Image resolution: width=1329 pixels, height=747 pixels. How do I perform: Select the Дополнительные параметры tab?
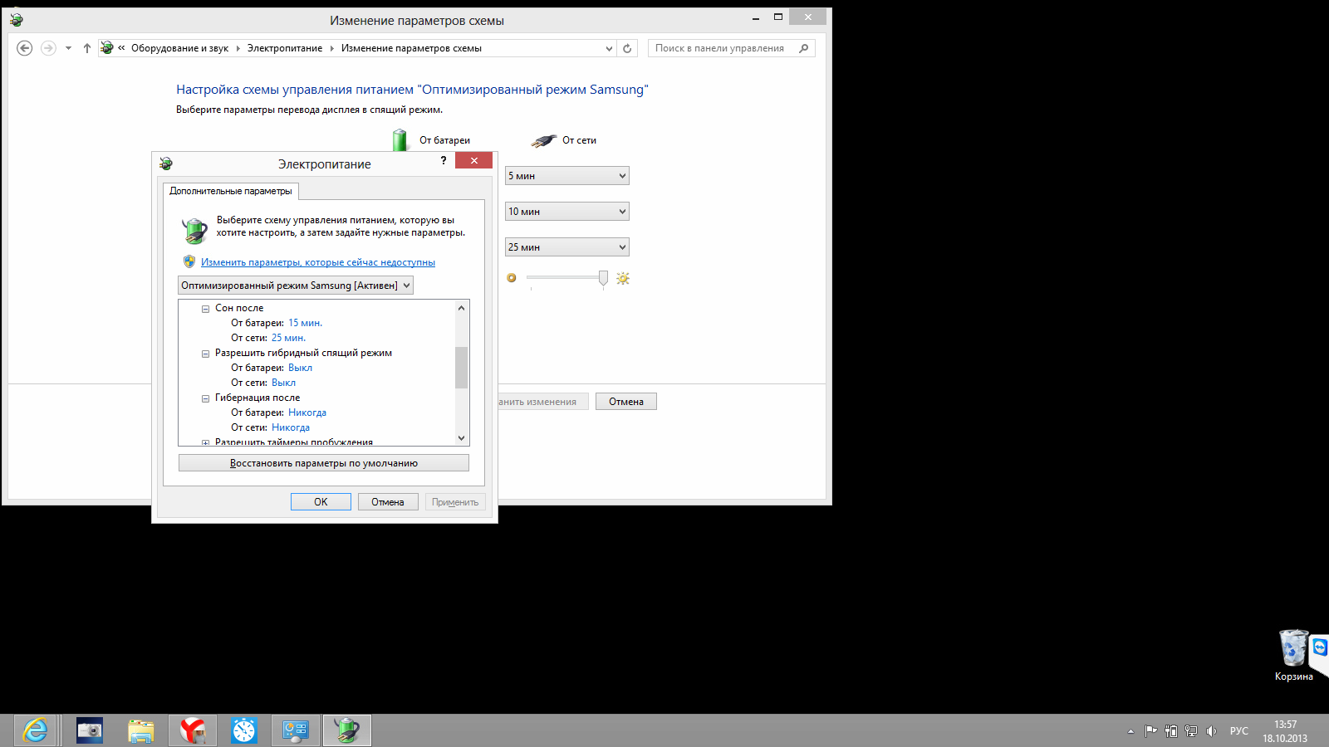click(x=231, y=191)
